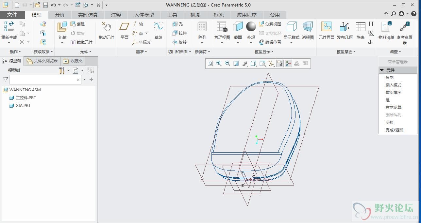The height and width of the screenshot is (223, 421).
Task: Select the Extrude (拉伸) tool
Action: 179,33
